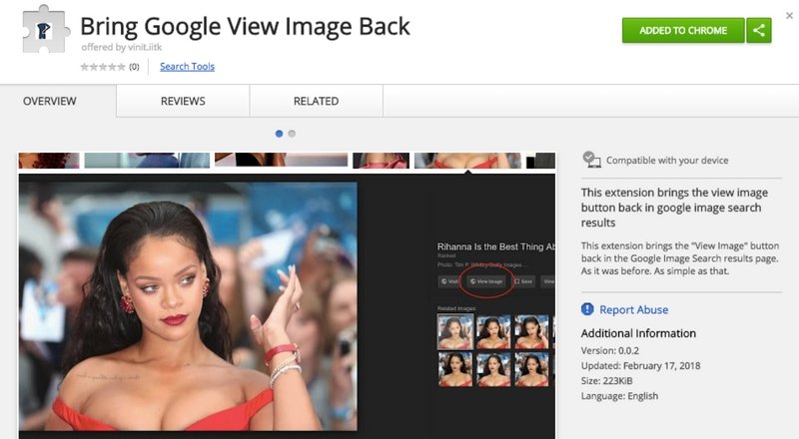Click the extension puzzle-piece icon
This screenshot has height=439, width=799.
pyautogui.click(x=45, y=30)
